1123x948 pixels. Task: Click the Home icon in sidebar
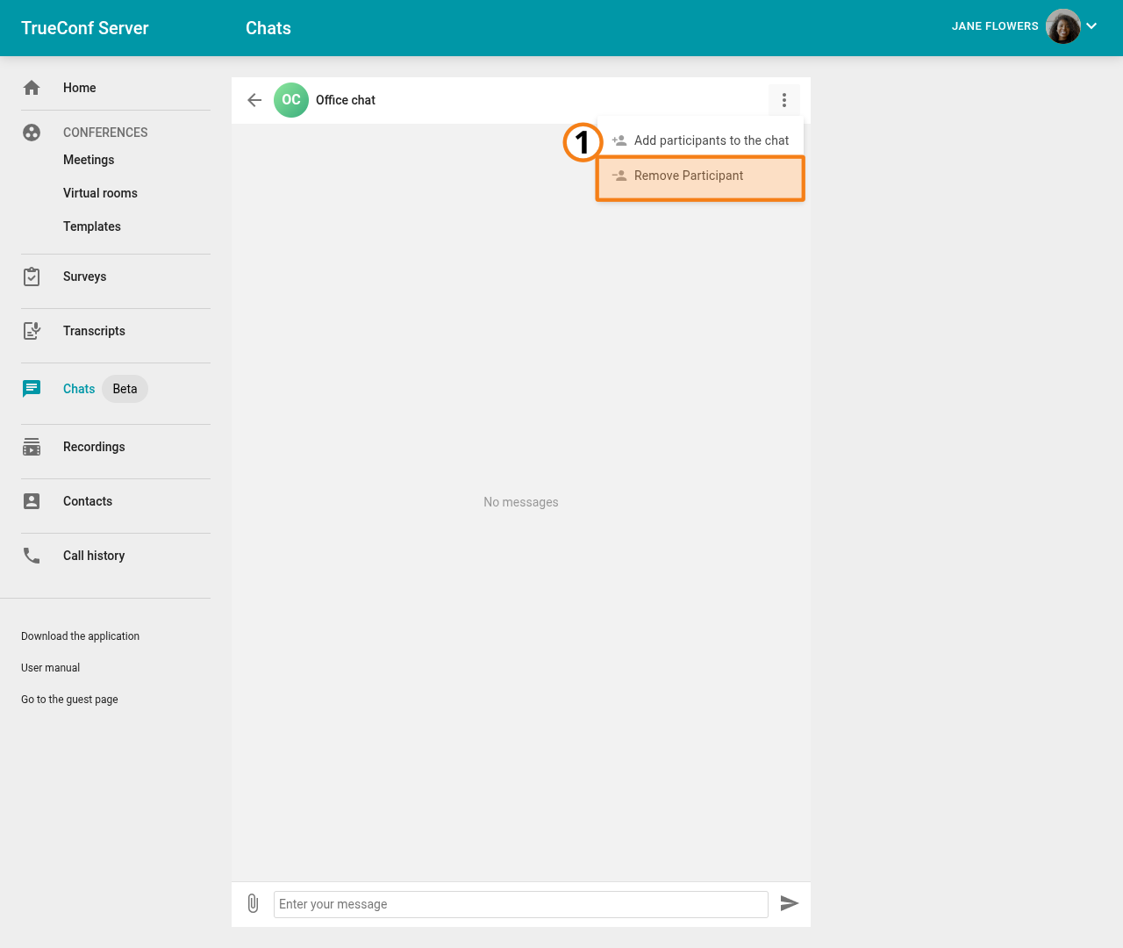click(x=32, y=88)
